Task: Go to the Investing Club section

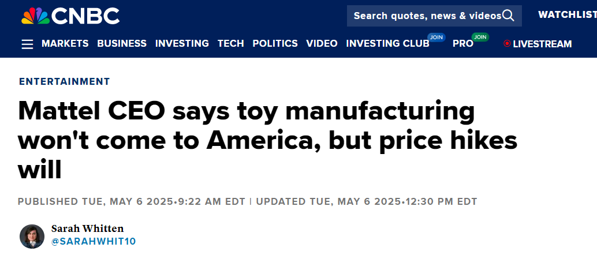Action: coord(387,44)
